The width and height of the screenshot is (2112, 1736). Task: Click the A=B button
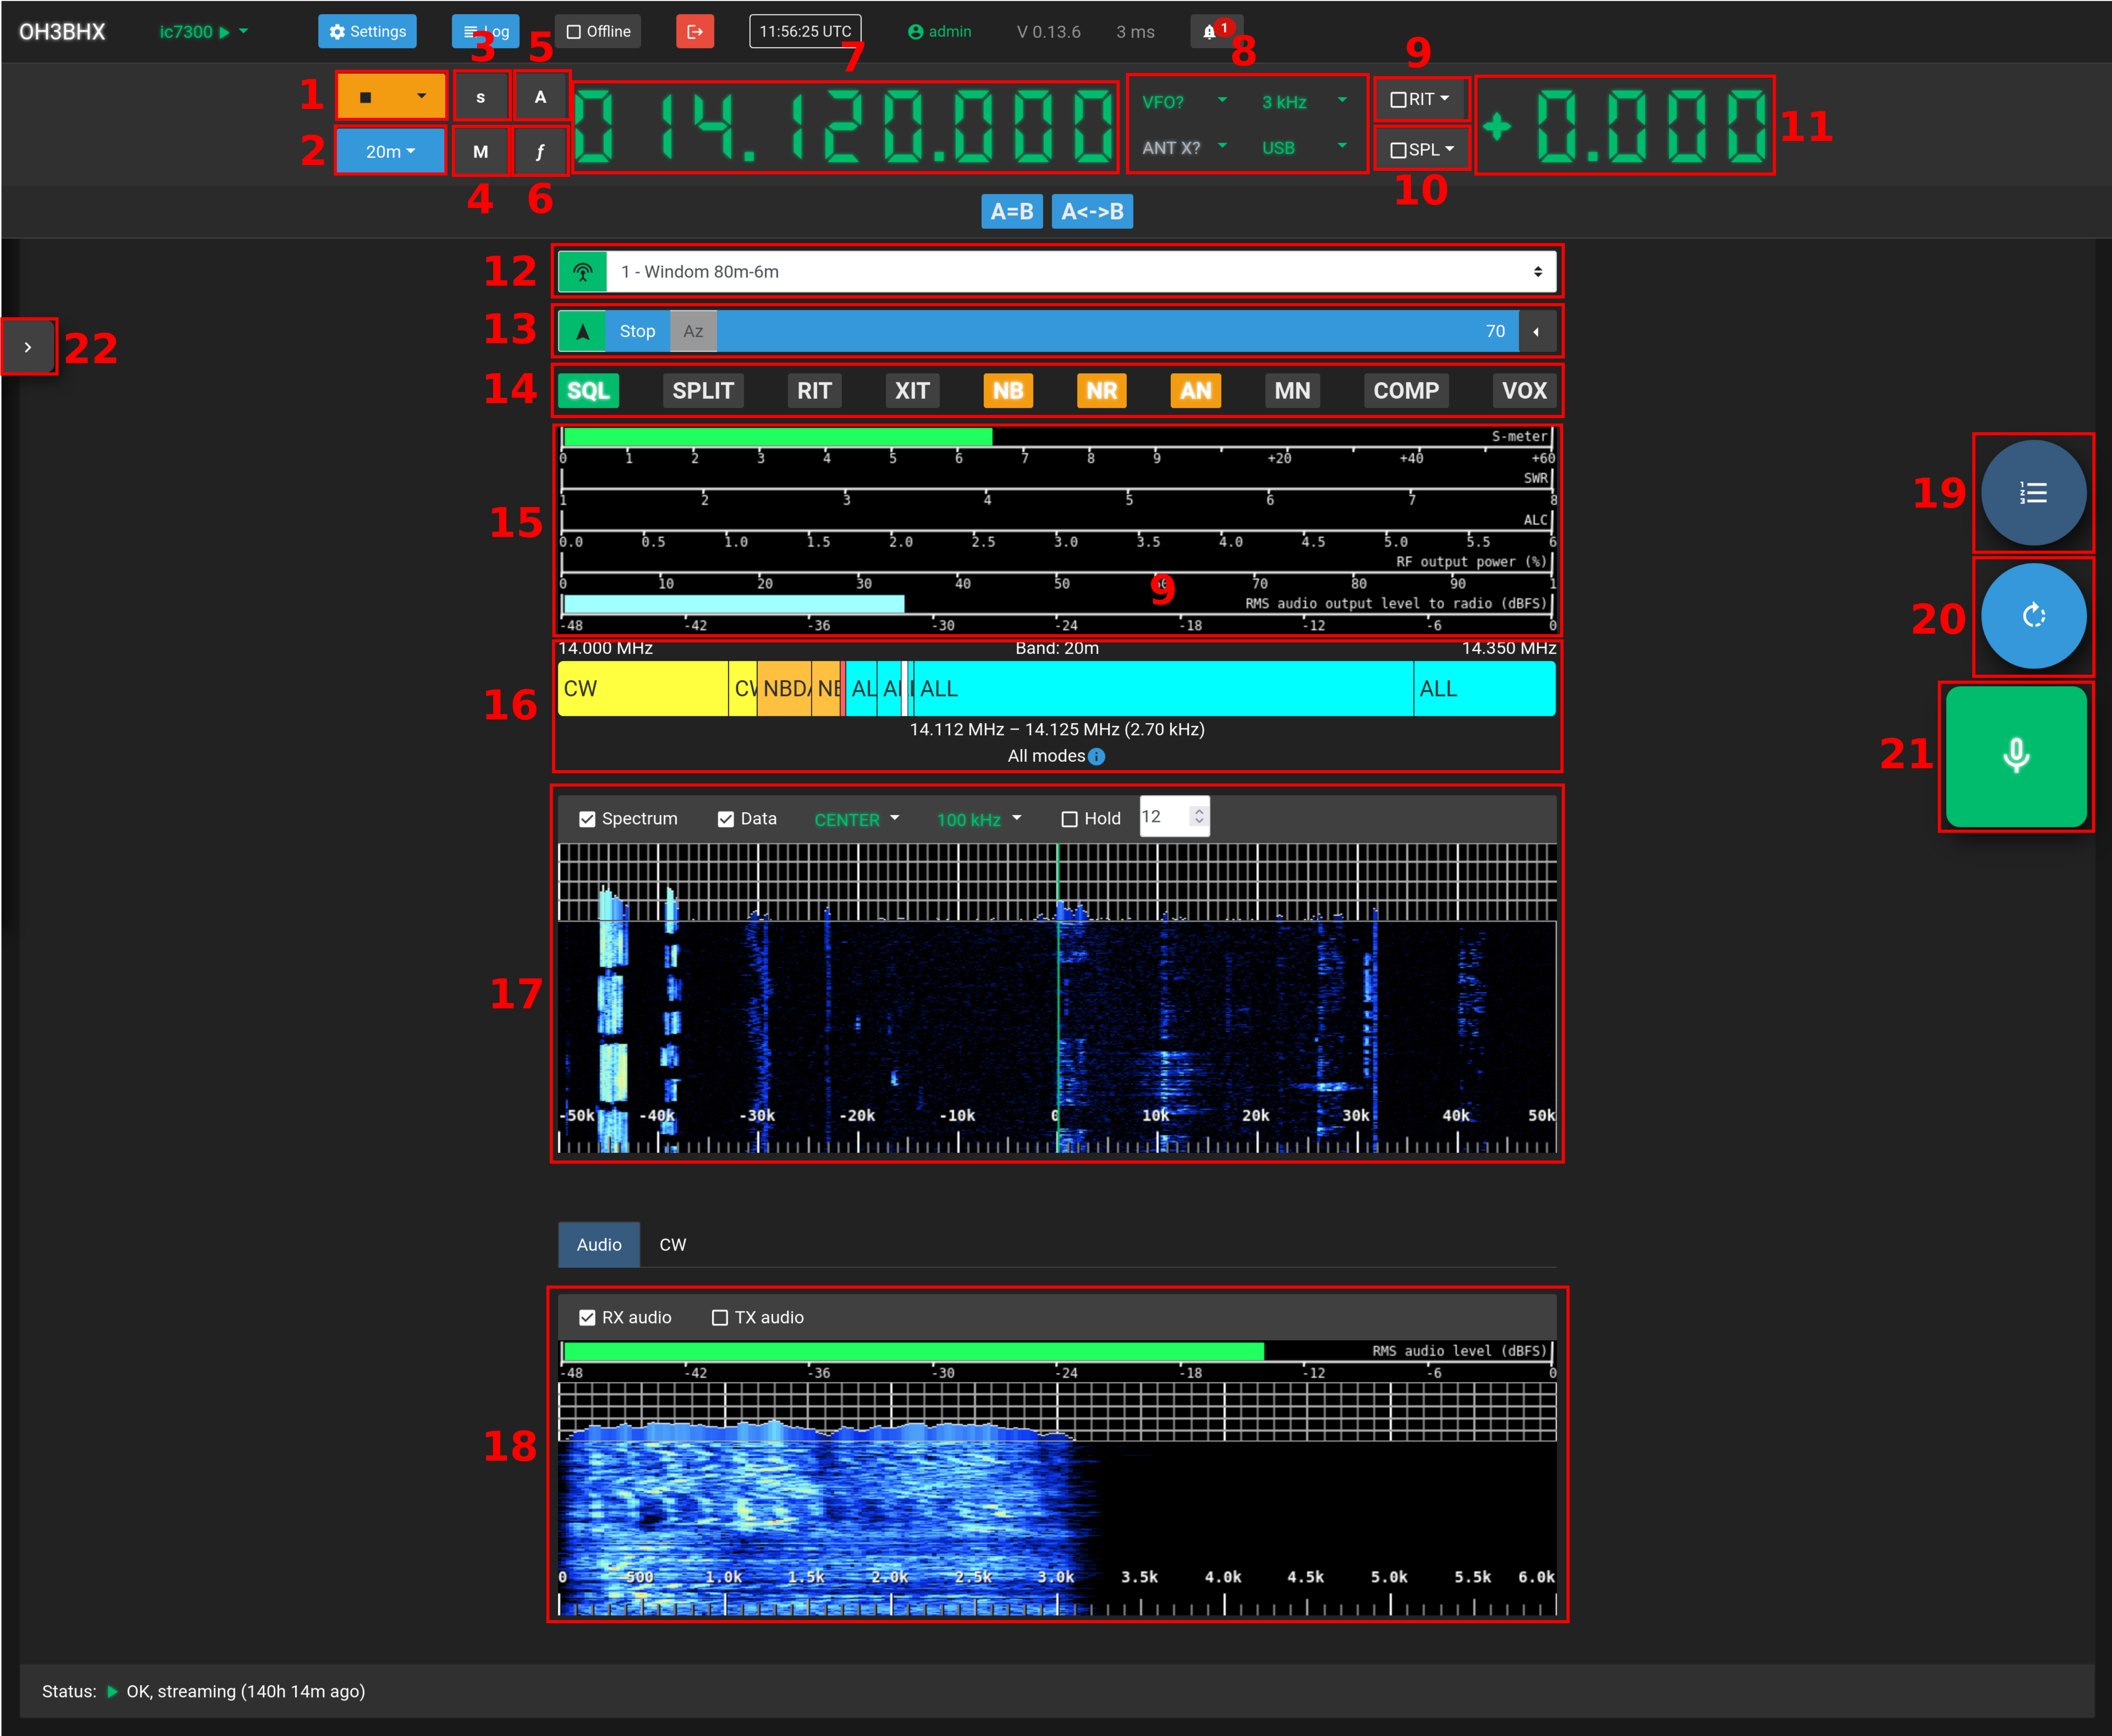point(1012,212)
